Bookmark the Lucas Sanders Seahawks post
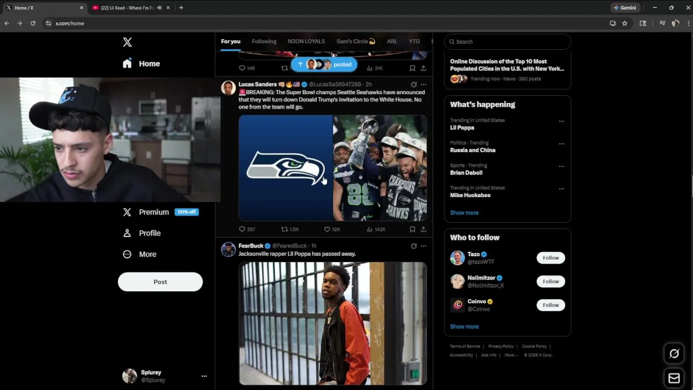The height and width of the screenshot is (390, 693). 413,229
